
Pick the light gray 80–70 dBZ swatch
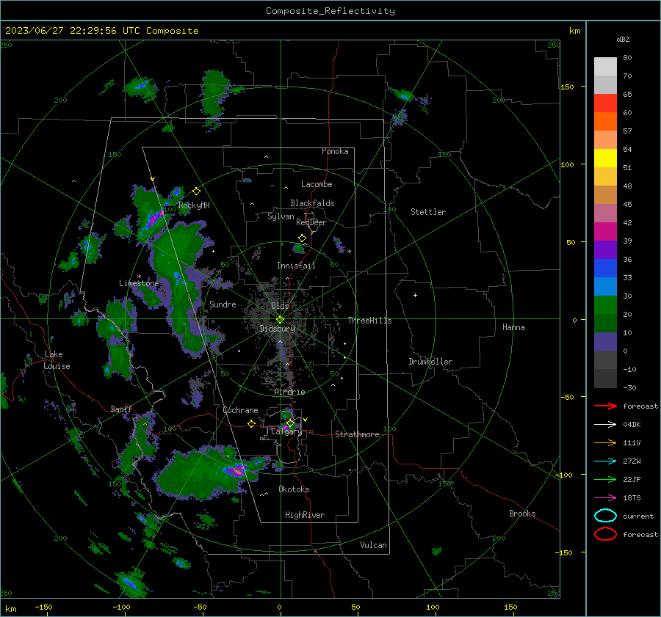click(605, 67)
